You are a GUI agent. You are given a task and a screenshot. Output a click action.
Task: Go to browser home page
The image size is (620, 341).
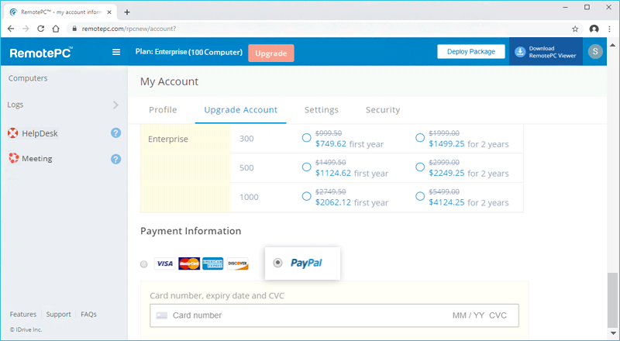(x=56, y=29)
